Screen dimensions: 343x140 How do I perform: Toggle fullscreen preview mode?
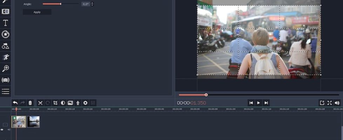[329, 103]
